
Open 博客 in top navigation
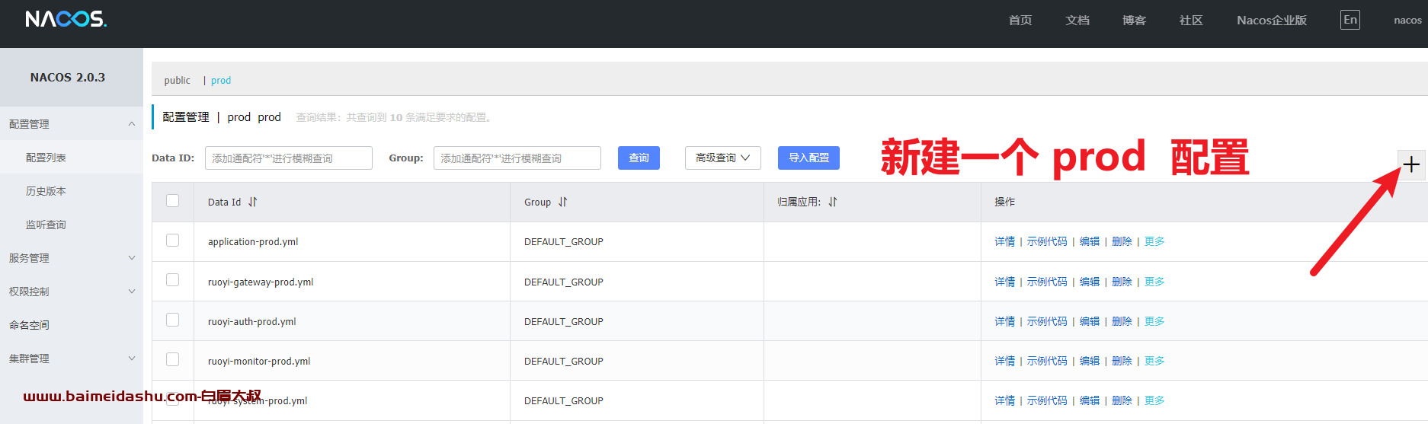coord(1134,21)
